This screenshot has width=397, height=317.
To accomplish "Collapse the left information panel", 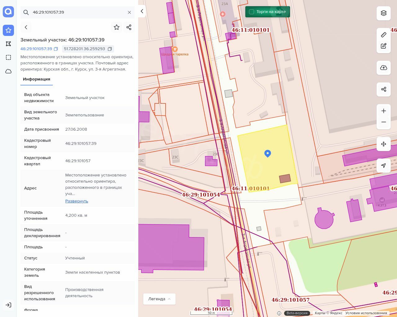I will point(142,11).
